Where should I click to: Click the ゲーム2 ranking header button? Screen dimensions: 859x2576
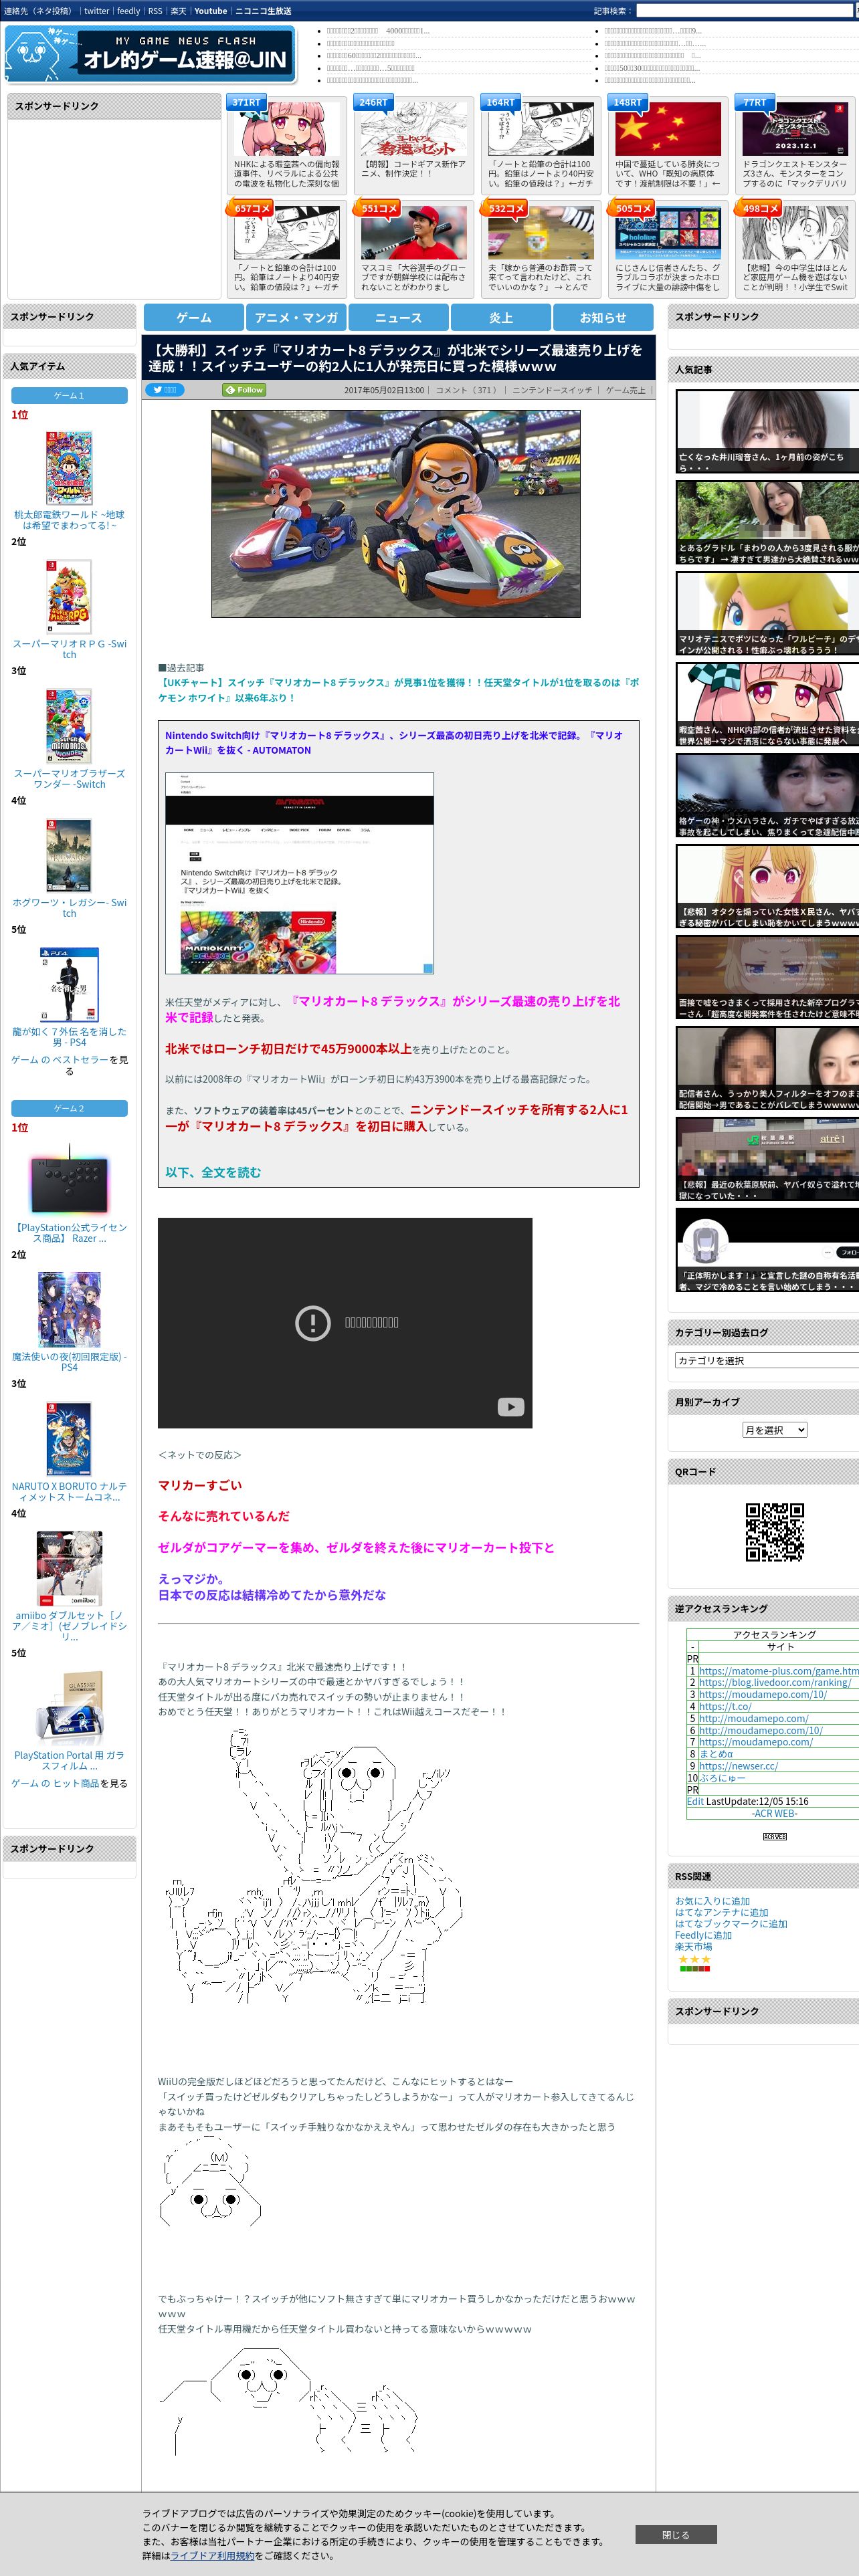click(69, 1108)
